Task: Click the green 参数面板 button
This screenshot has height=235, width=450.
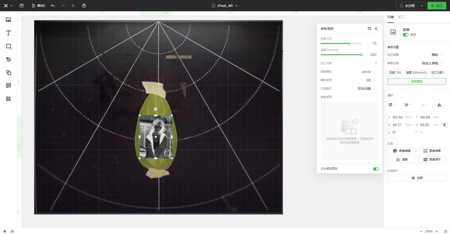Action: pyautogui.click(x=416, y=81)
